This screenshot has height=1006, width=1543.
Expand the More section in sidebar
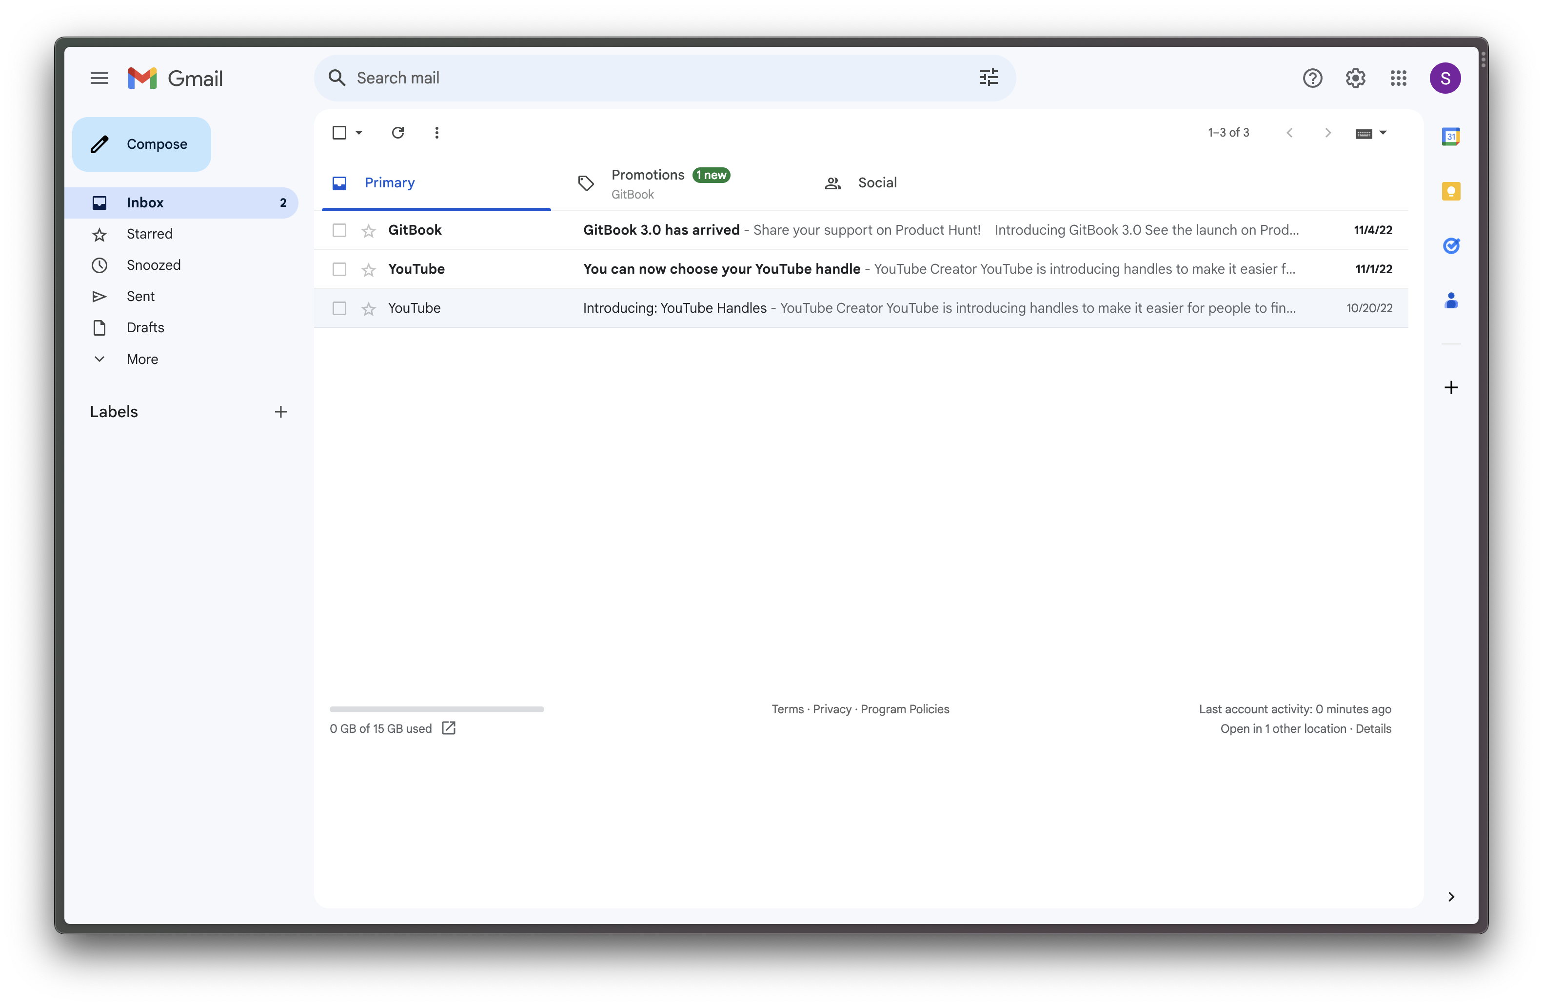tap(142, 360)
